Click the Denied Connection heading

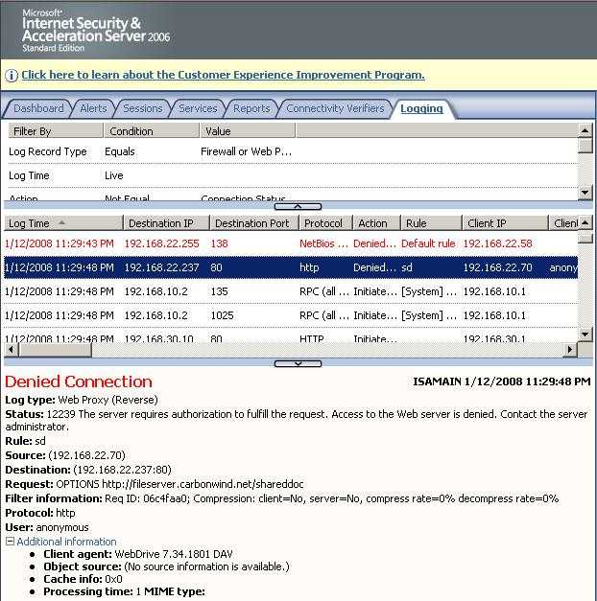coord(79,381)
